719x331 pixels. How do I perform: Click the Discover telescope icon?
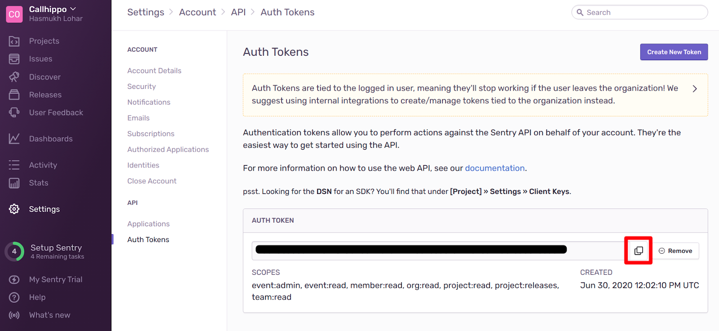(x=14, y=77)
